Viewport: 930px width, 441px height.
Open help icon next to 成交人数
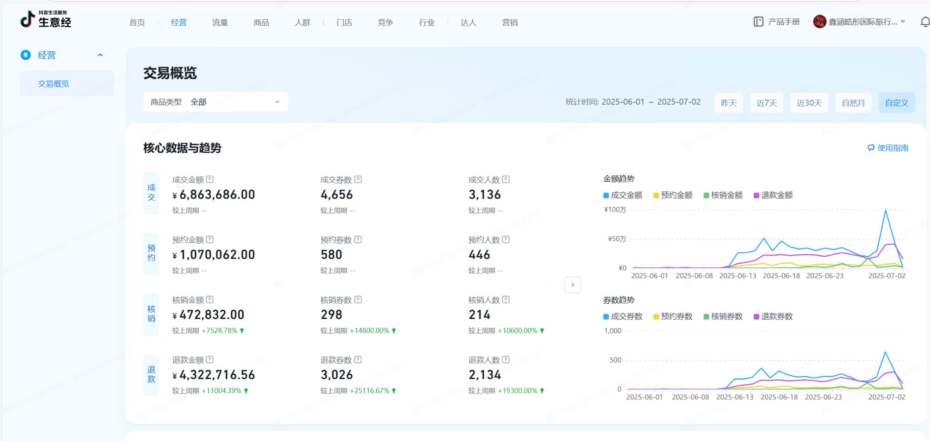(506, 179)
